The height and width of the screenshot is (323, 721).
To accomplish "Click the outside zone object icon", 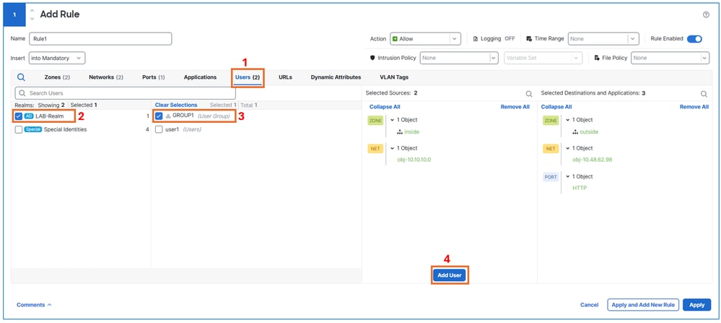I will [x=575, y=132].
